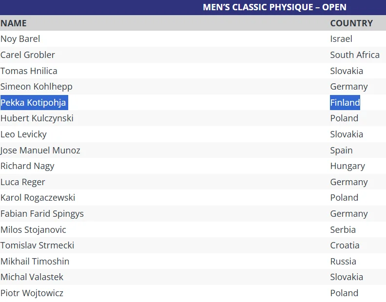
Task: Click on Mikhail Timoshin's name
Action: 35,262
